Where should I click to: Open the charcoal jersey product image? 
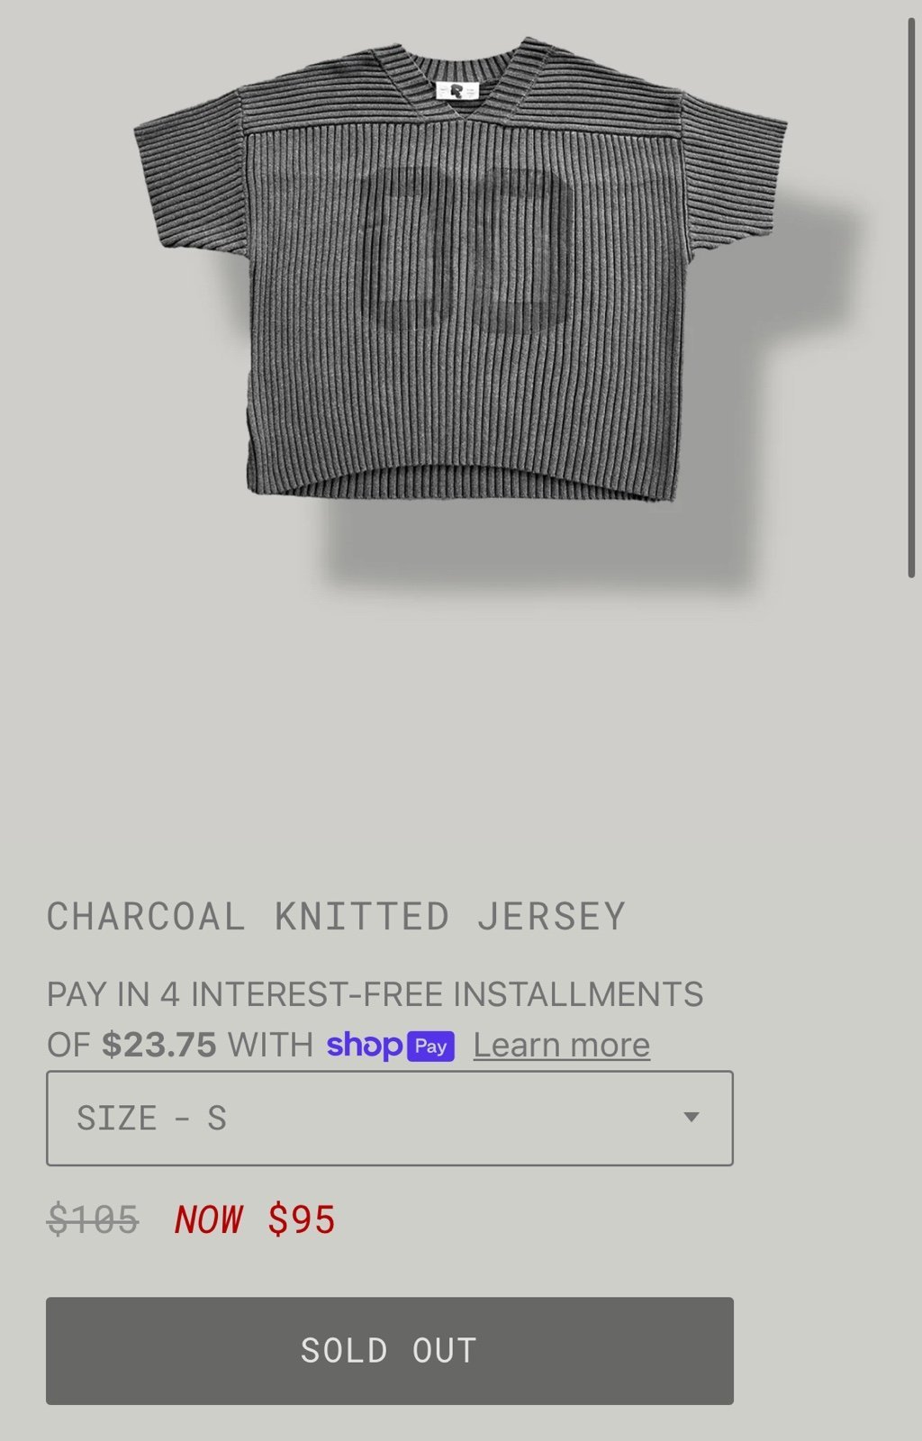coord(461,270)
